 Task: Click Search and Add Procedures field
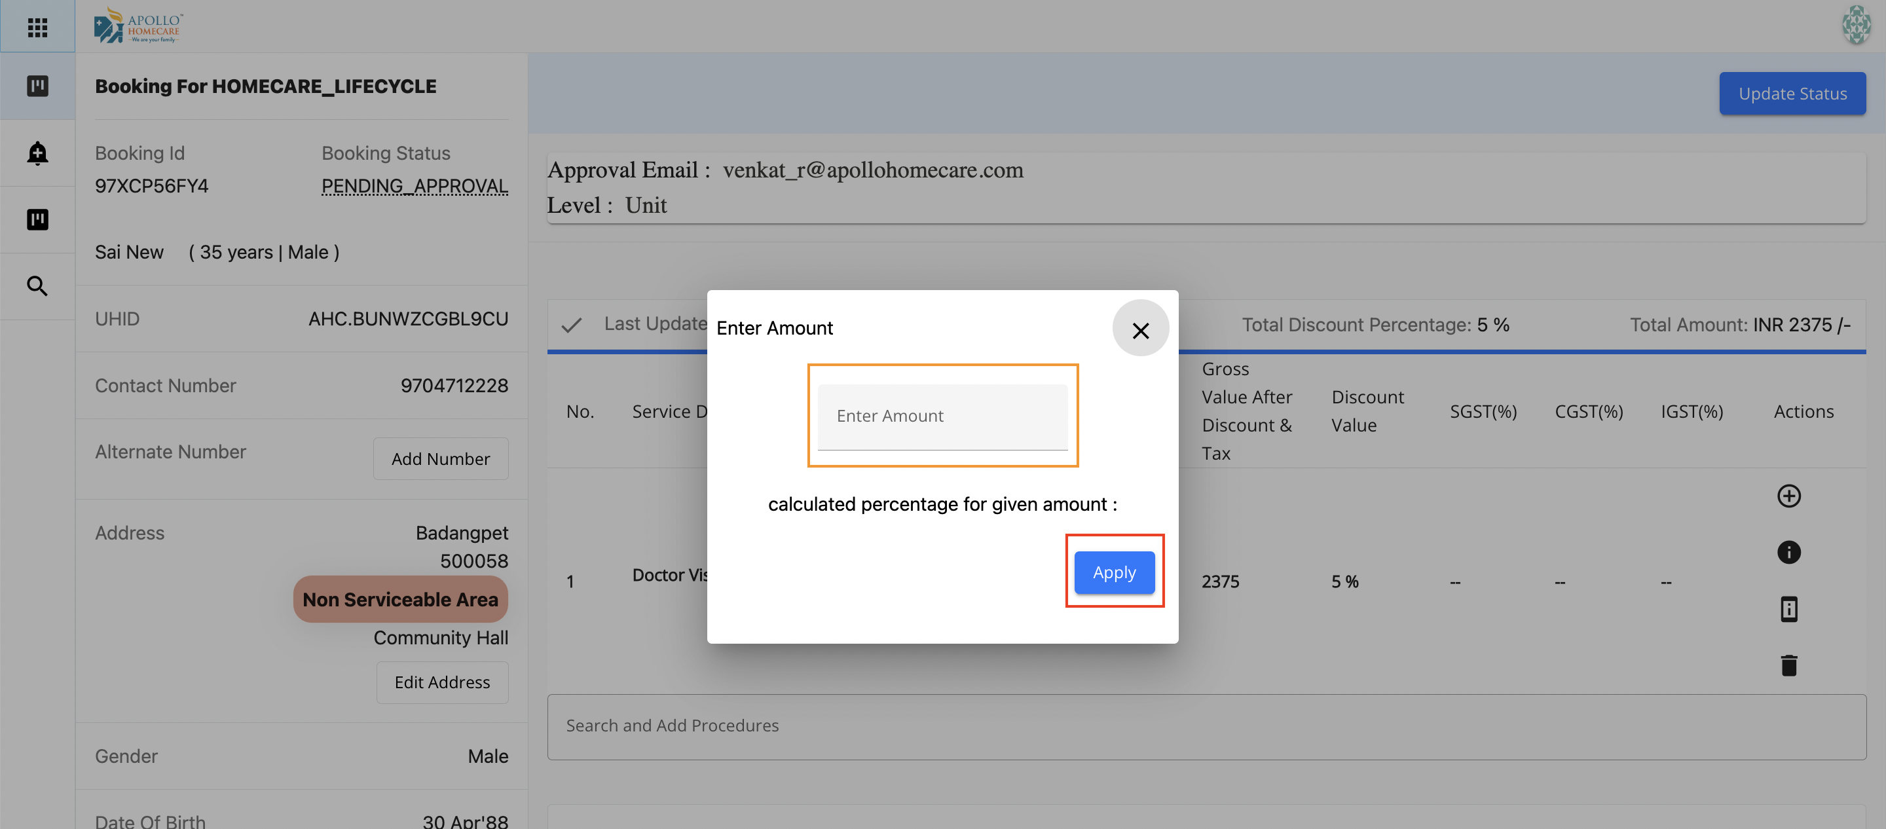tap(1206, 726)
